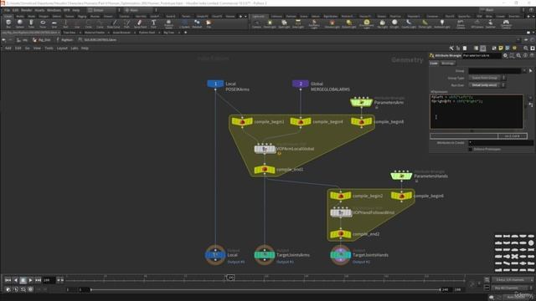536x301 pixels.
Task: Select the Font shelf tool
Action: click(x=153, y=23)
